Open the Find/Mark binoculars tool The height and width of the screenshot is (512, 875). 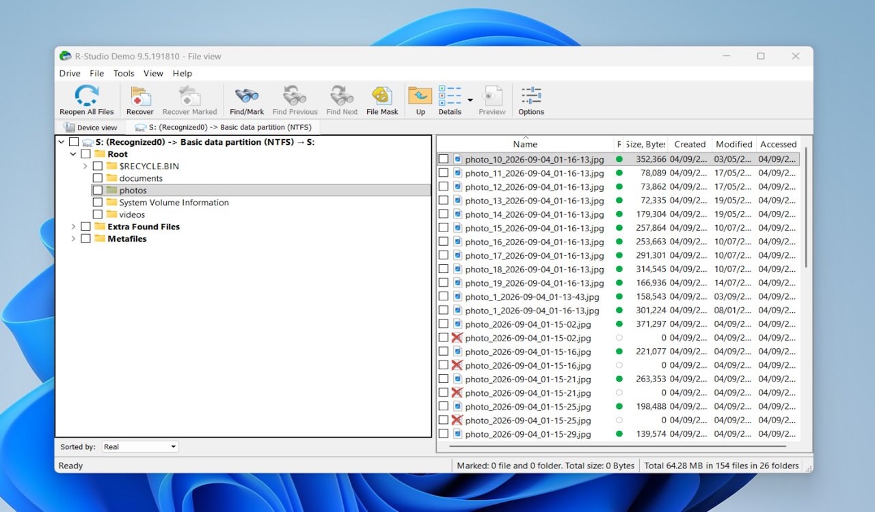[246, 96]
